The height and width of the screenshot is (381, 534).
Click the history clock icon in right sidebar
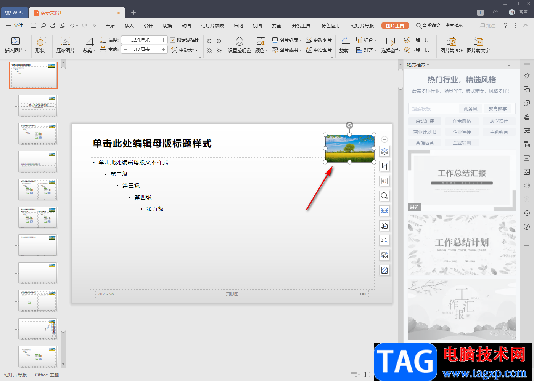(527, 213)
